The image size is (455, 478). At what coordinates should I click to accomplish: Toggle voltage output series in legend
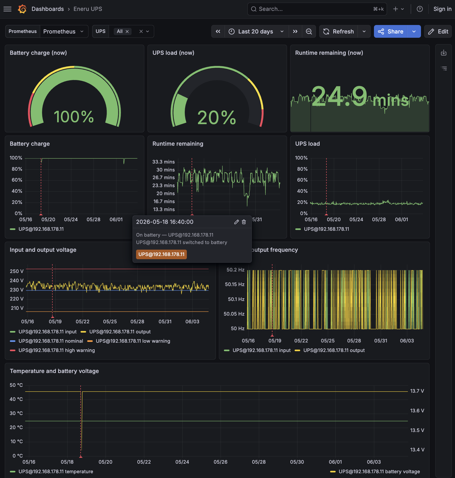tap(120, 332)
